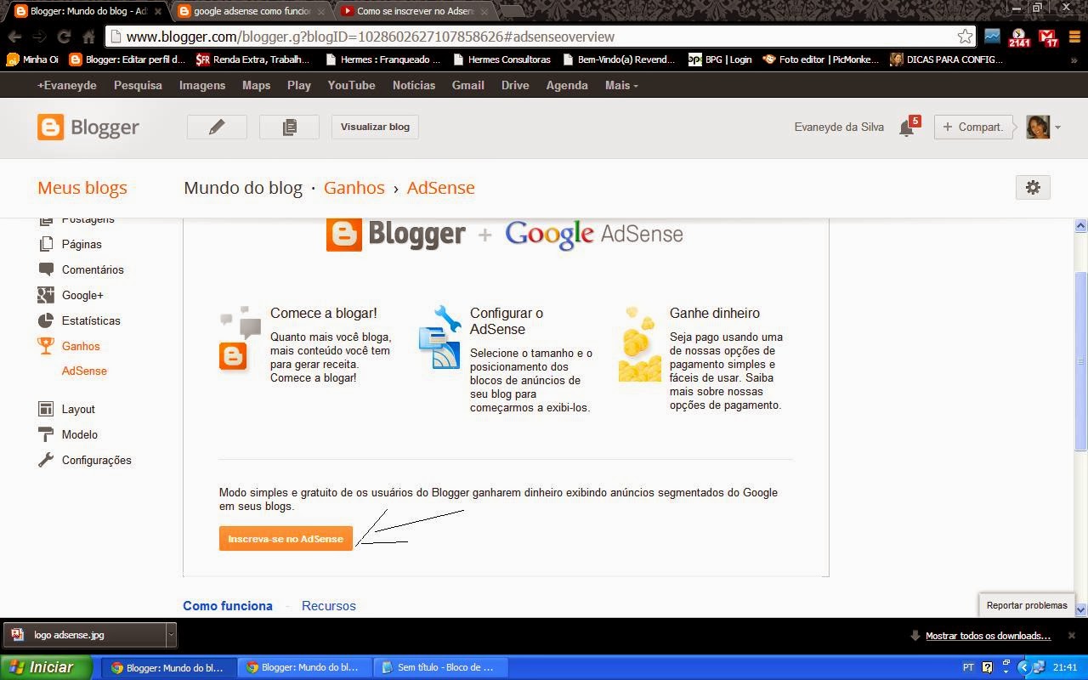Click the Evaneyde da Silva name
The height and width of the screenshot is (680, 1088).
(x=839, y=127)
